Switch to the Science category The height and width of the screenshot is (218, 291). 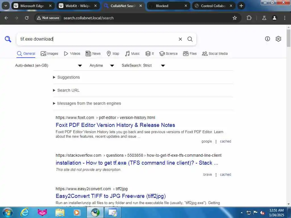168,54
